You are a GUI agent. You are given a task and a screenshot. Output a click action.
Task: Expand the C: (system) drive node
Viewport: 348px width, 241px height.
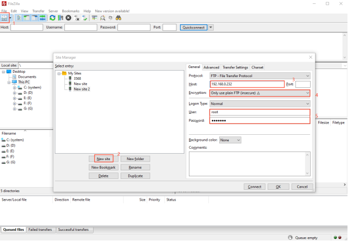tap(15, 87)
